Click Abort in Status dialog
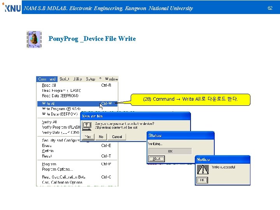 (x=156, y=159)
